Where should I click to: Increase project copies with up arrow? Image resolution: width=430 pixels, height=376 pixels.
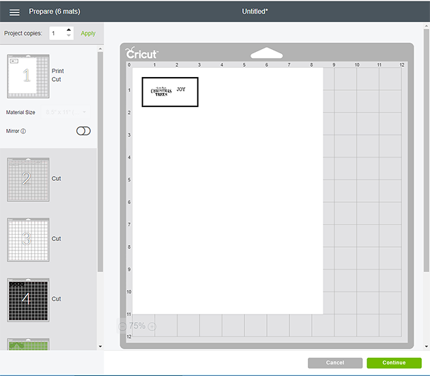[69, 30]
